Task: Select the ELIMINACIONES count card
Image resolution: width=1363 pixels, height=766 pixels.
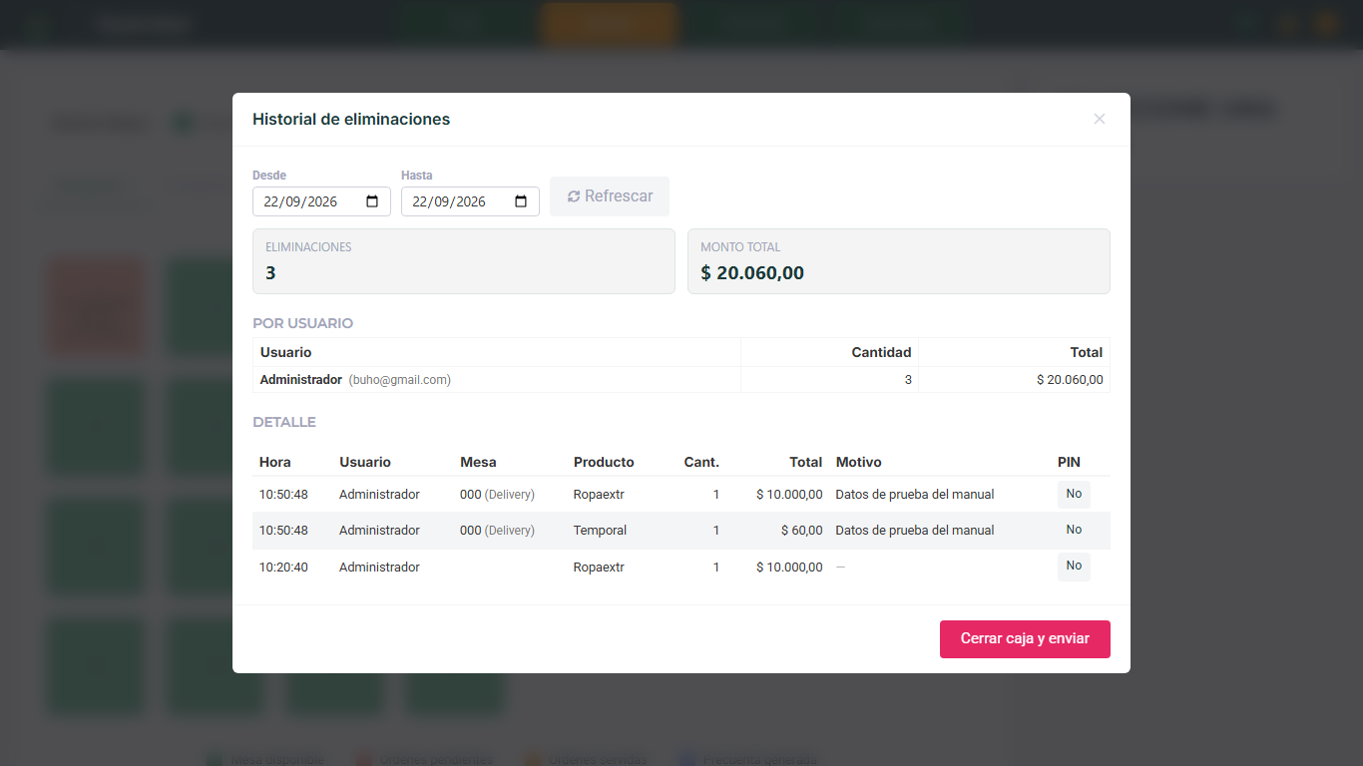Action: tap(464, 261)
